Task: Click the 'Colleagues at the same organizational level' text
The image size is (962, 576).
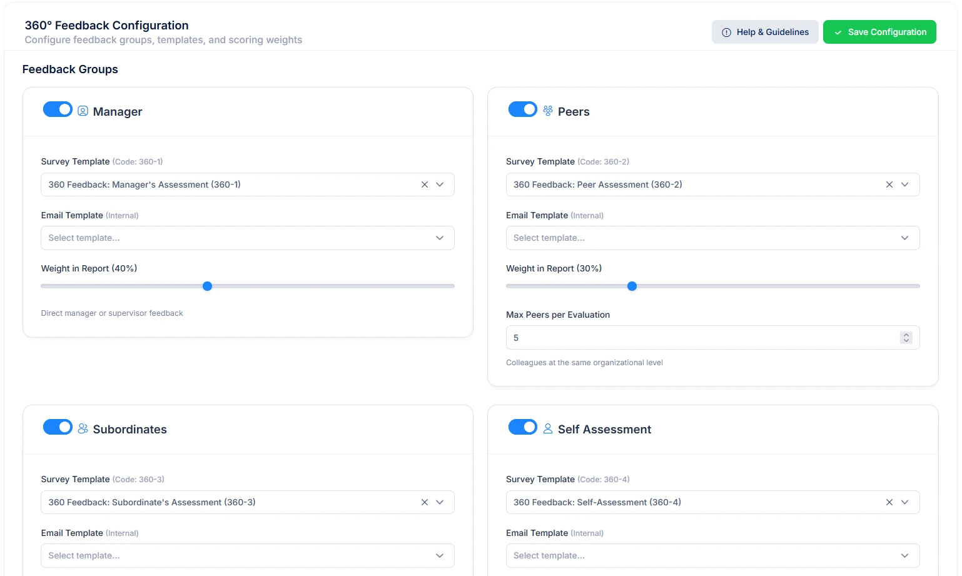Action: pyautogui.click(x=584, y=363)
